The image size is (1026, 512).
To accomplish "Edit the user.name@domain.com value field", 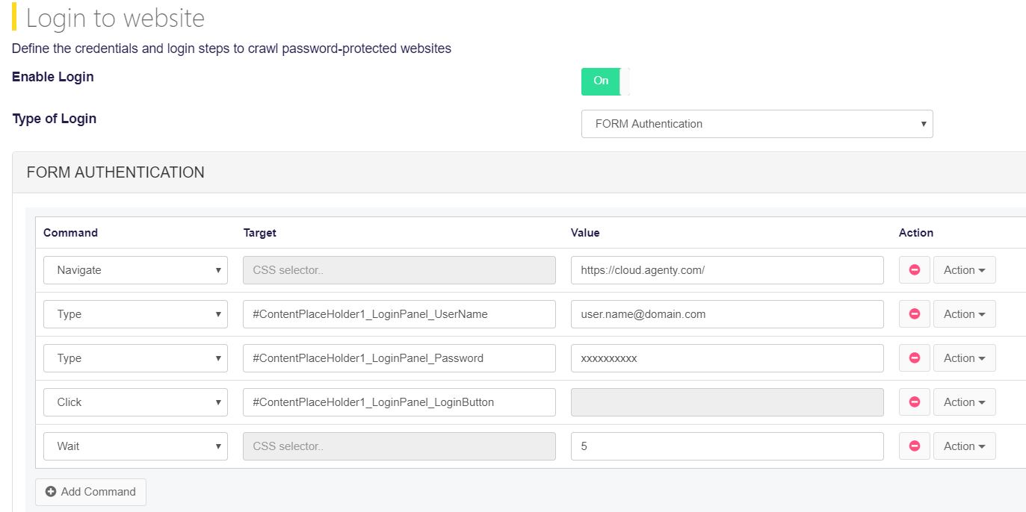I will click(x=727, y=314).
